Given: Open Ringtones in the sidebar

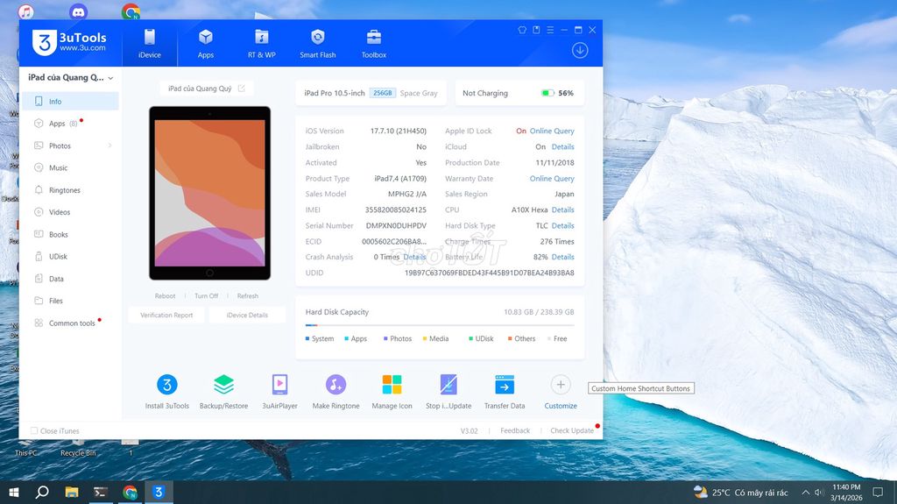Looking at the screenshot, I should coord(70,190).
